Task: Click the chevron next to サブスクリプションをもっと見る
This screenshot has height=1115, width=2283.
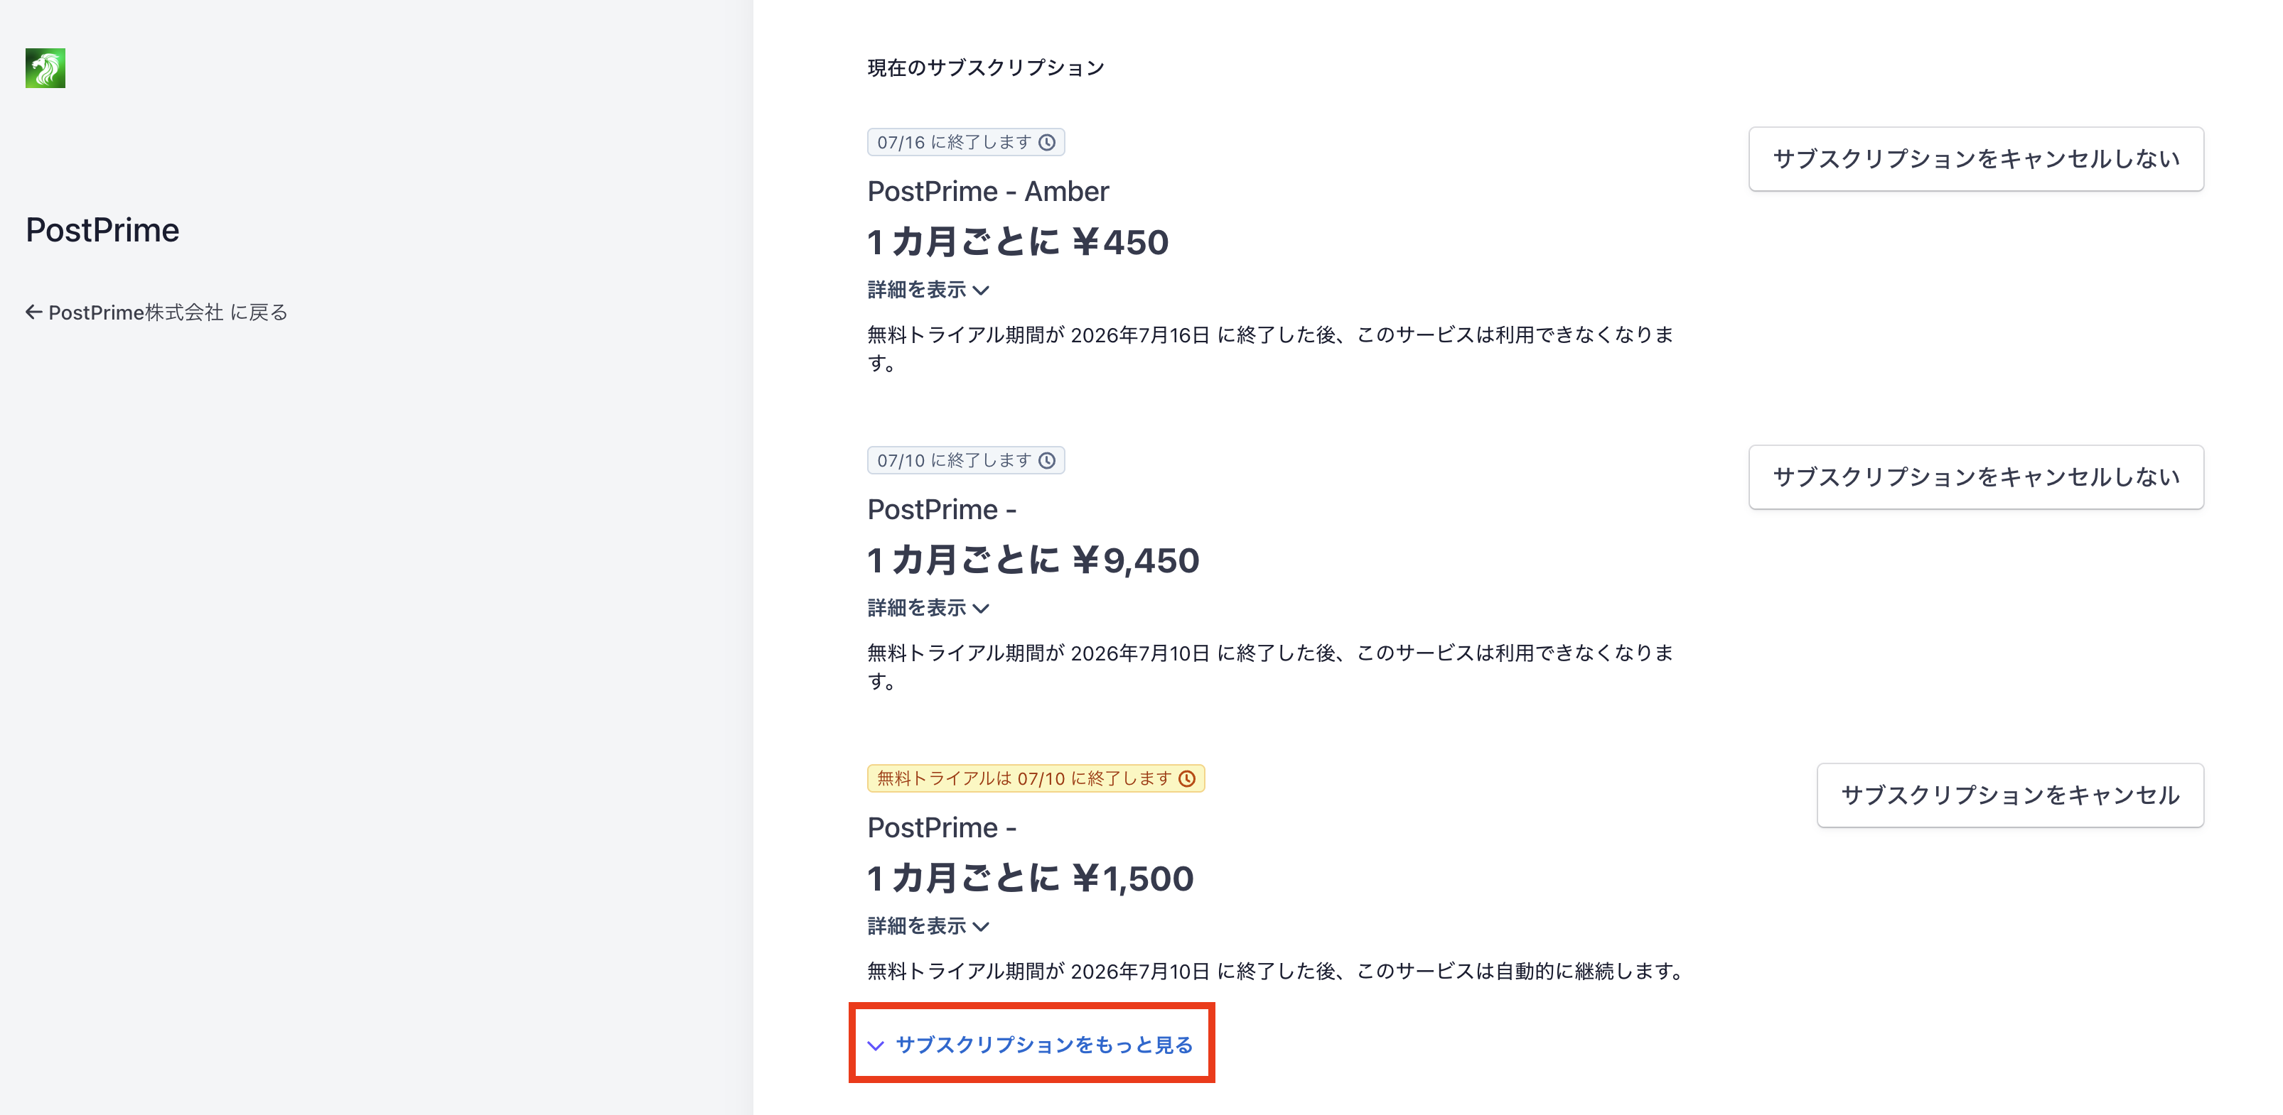Action: point(876,1046)
